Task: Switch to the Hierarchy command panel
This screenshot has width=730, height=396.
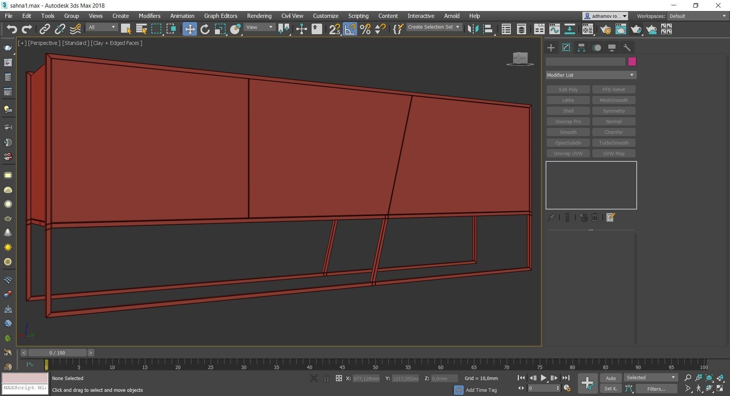Action: [x=581, y=48]
